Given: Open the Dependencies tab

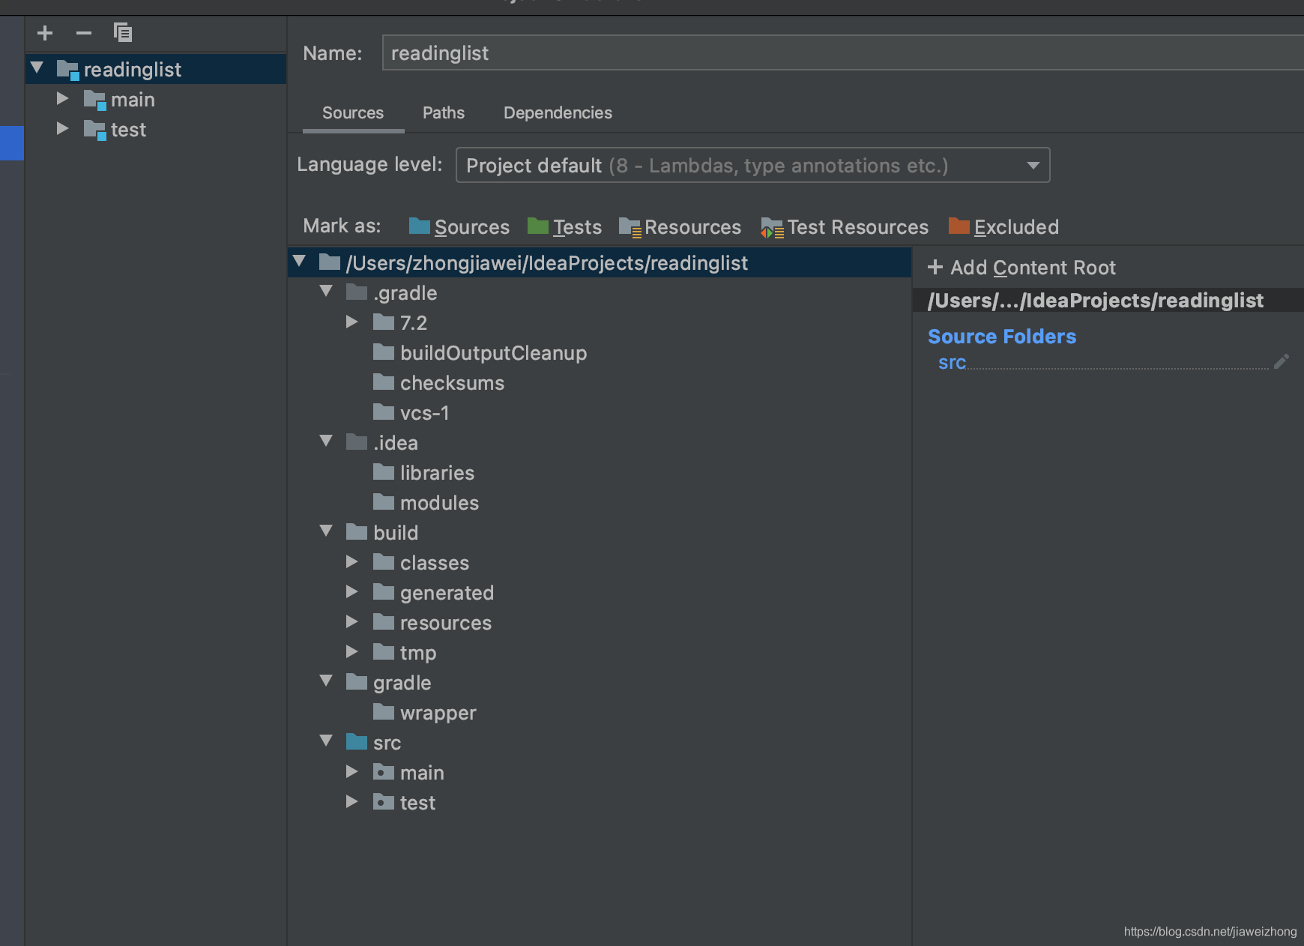Looking at the screenshot, I should (x=558, y=112).
